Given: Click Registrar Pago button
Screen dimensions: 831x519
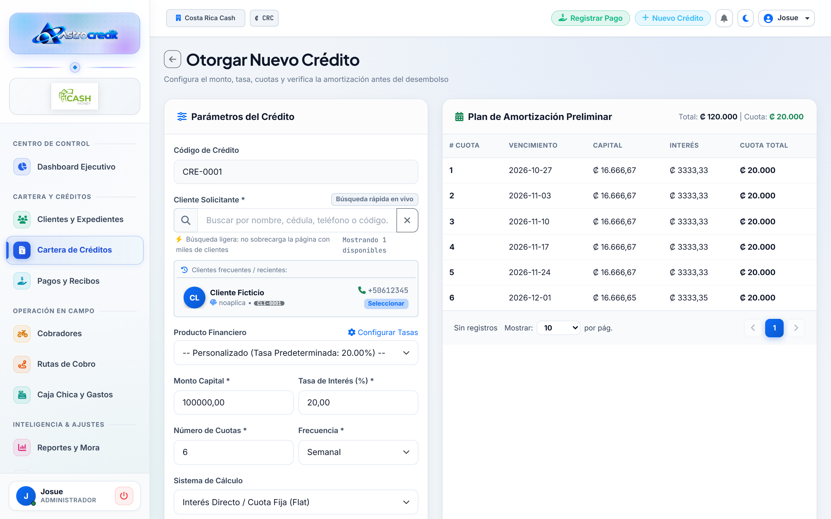Looking at the screenshot, I should point(591,18).
